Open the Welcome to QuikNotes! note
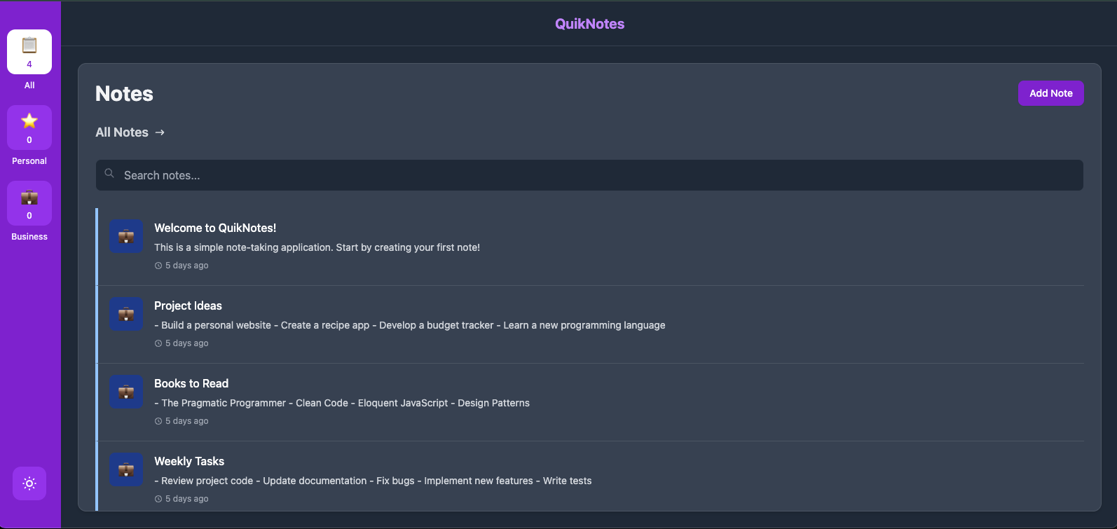This screenshot has width=1117, height=529. point(215,228)
